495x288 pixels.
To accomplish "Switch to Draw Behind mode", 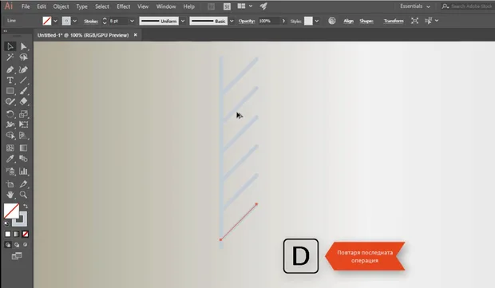I will [17, 245].
